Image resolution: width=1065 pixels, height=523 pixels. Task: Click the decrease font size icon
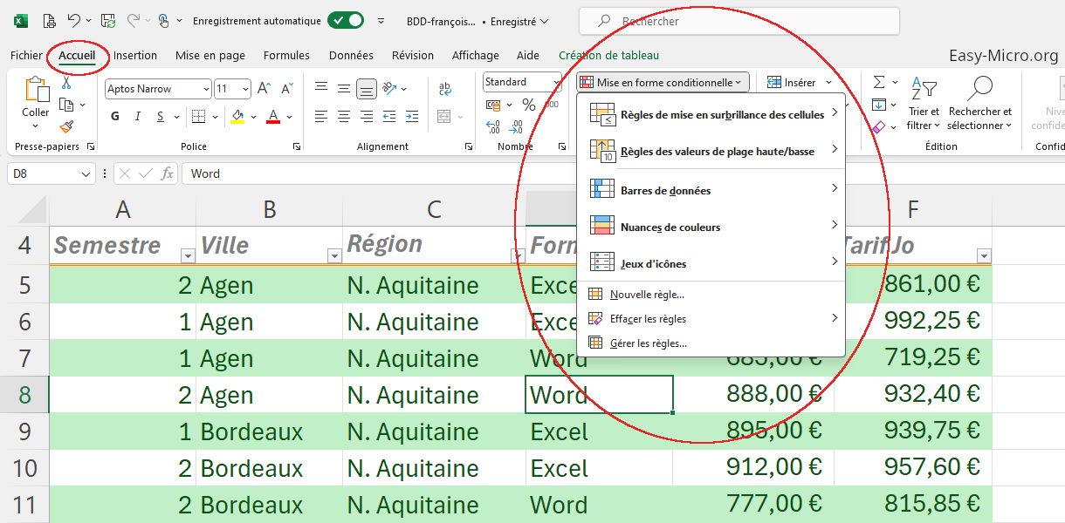pyautogui.click(x=285, y=89)
